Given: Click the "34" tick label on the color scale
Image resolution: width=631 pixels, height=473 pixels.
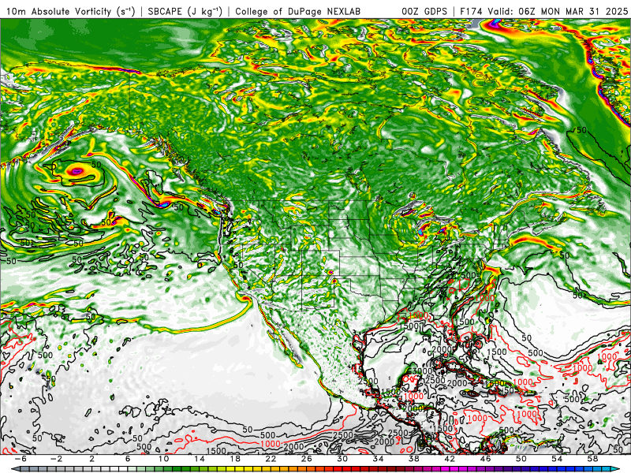Looking at the screenshot, I should pos(379,459).
